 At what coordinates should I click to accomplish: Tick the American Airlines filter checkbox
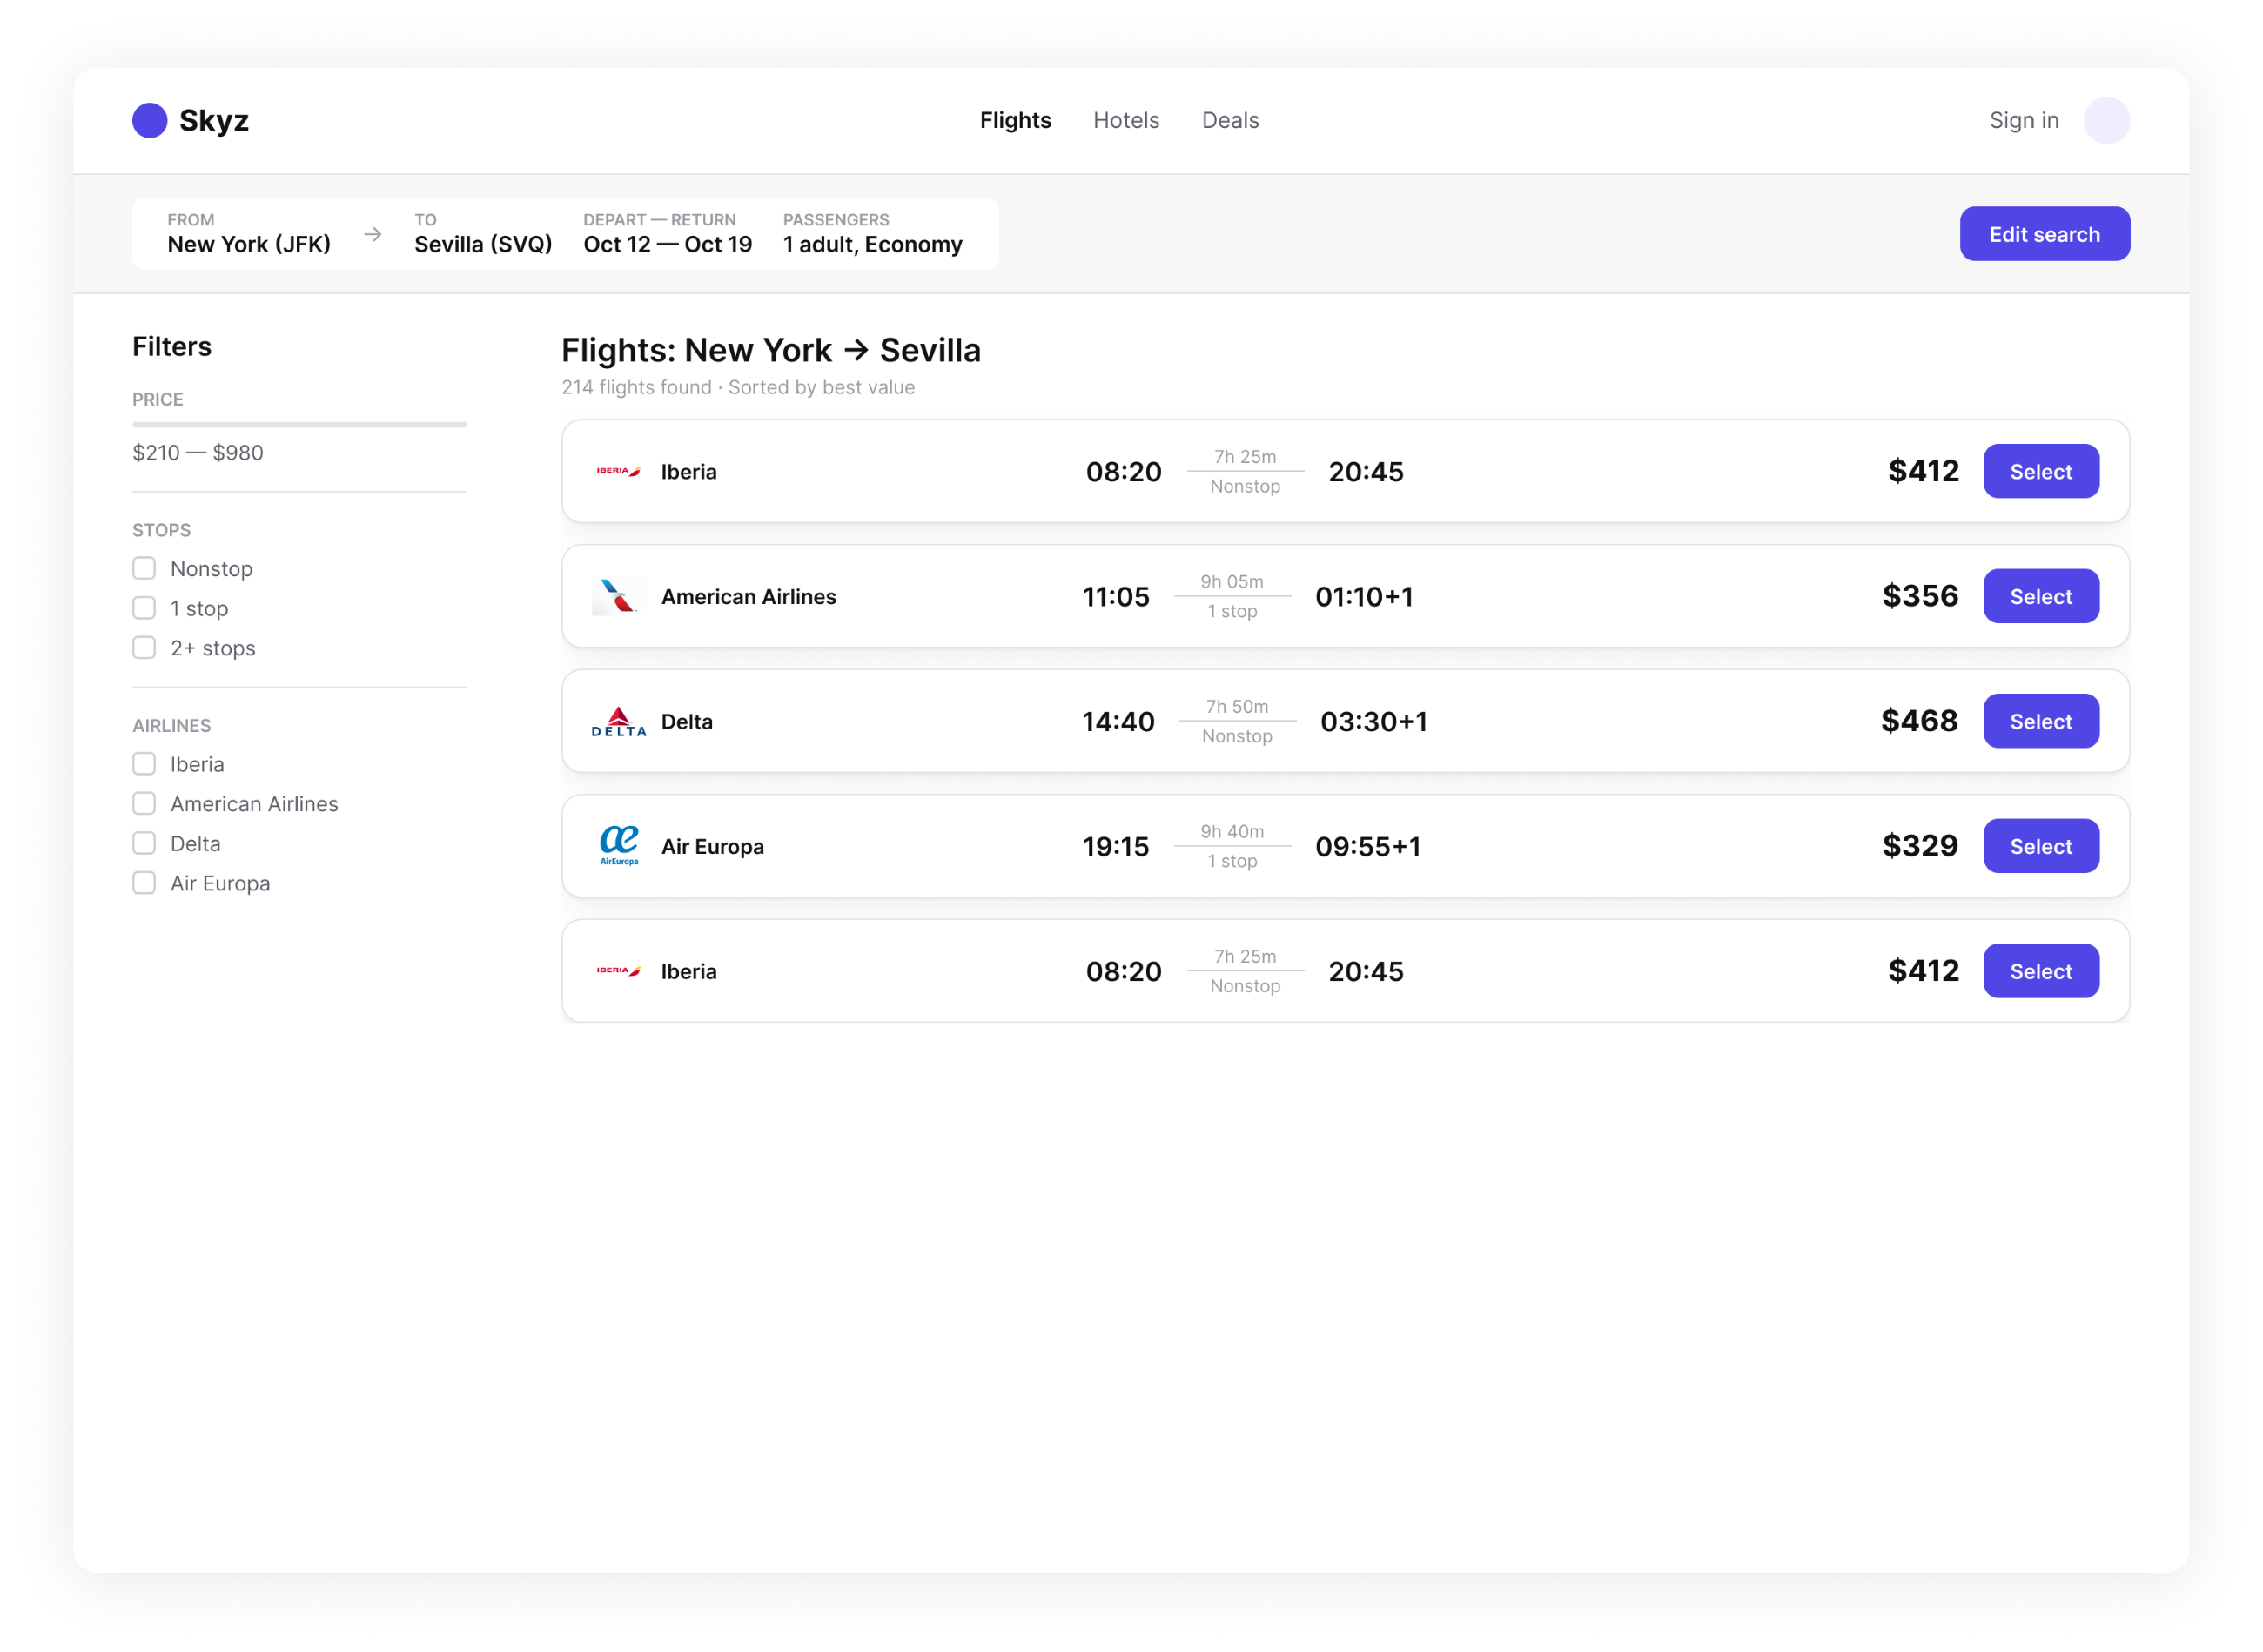click(x=144, y=804)
